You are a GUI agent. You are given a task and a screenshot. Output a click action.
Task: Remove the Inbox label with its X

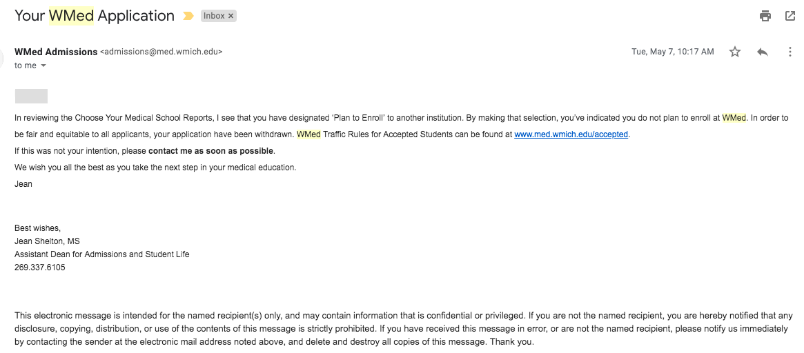pyautogui.click(x=231, y=16)
